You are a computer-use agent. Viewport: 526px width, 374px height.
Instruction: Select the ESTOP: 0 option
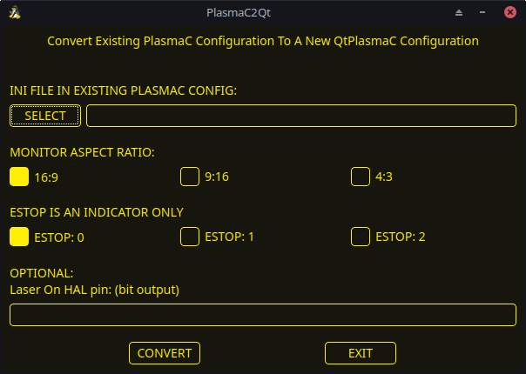[x=19, y=236]
